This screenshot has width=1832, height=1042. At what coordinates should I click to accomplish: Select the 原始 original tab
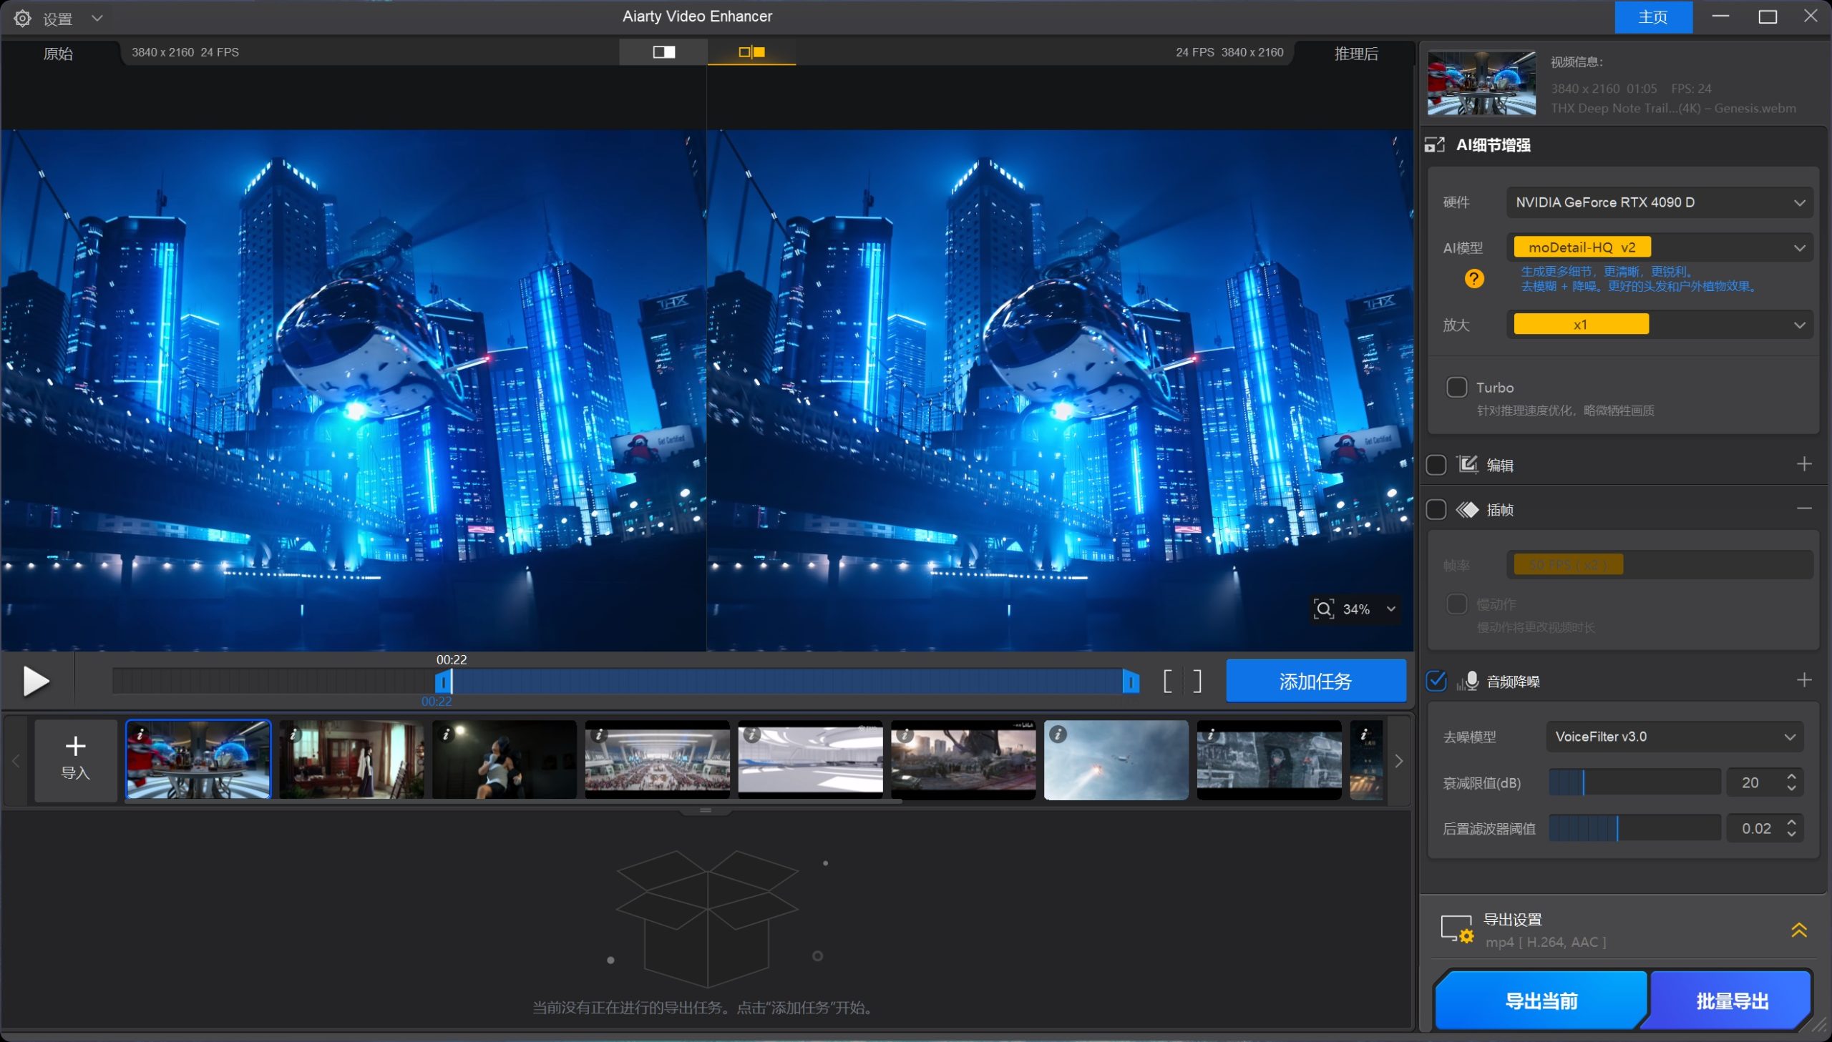(58, 54)
